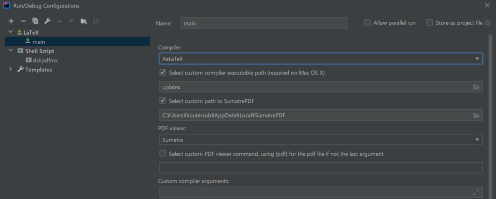Click folder browse icon for SumatraPDF path
The width and height of the screenshot is (496, 199).
click(476, 115)
